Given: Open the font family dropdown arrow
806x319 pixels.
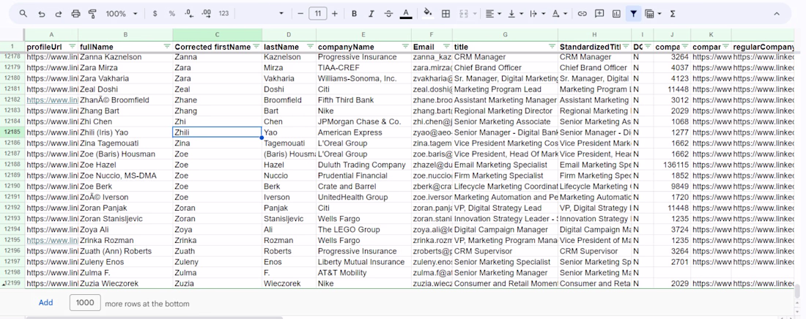Looking at the screenshot, I should coord(281,14).
